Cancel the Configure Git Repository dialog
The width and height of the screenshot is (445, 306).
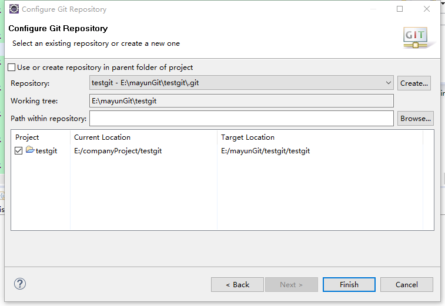point(406,284)
